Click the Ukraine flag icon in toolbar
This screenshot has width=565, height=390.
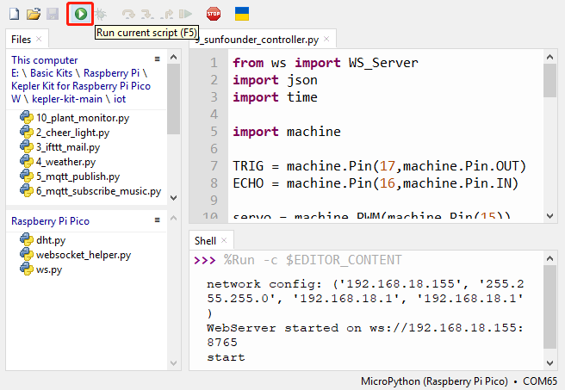pos(242,14)
